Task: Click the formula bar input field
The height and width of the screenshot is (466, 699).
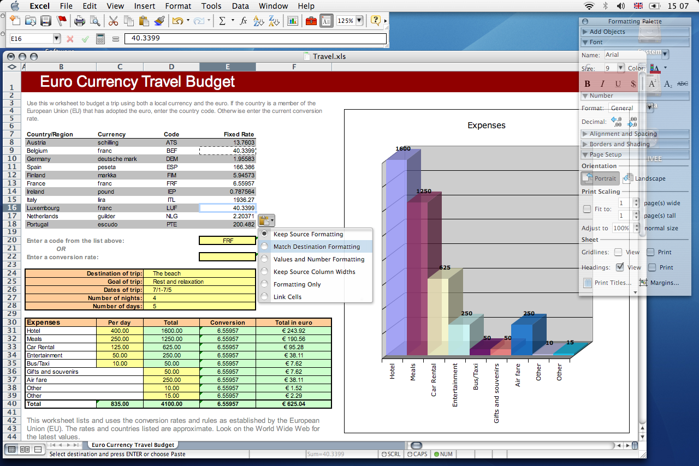Action: click(255, 39)
